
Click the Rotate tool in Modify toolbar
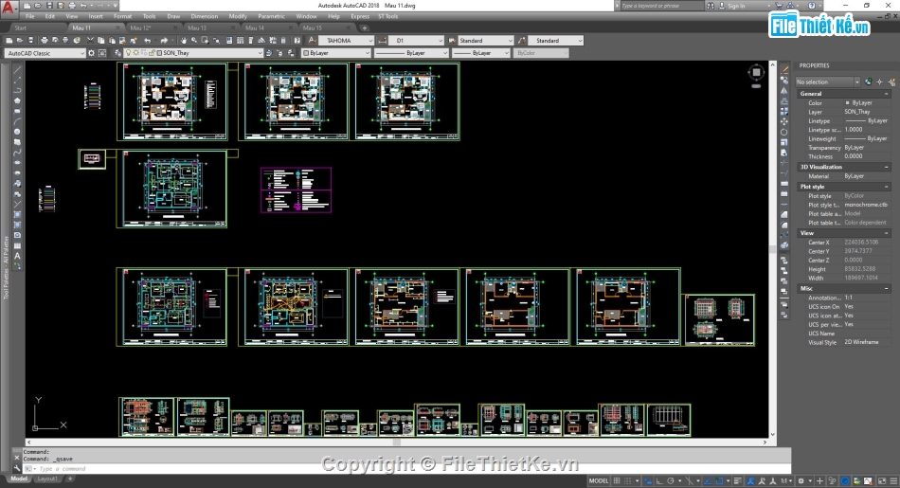[x=784, y=132]
